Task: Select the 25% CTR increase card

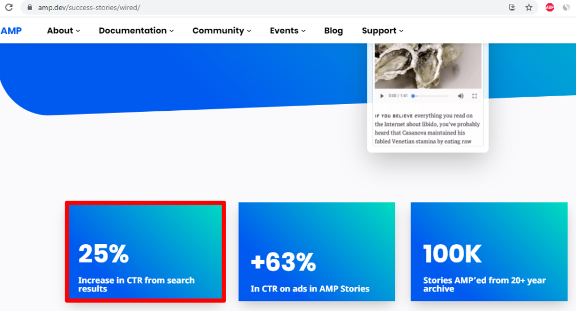Action: [146, 251]
